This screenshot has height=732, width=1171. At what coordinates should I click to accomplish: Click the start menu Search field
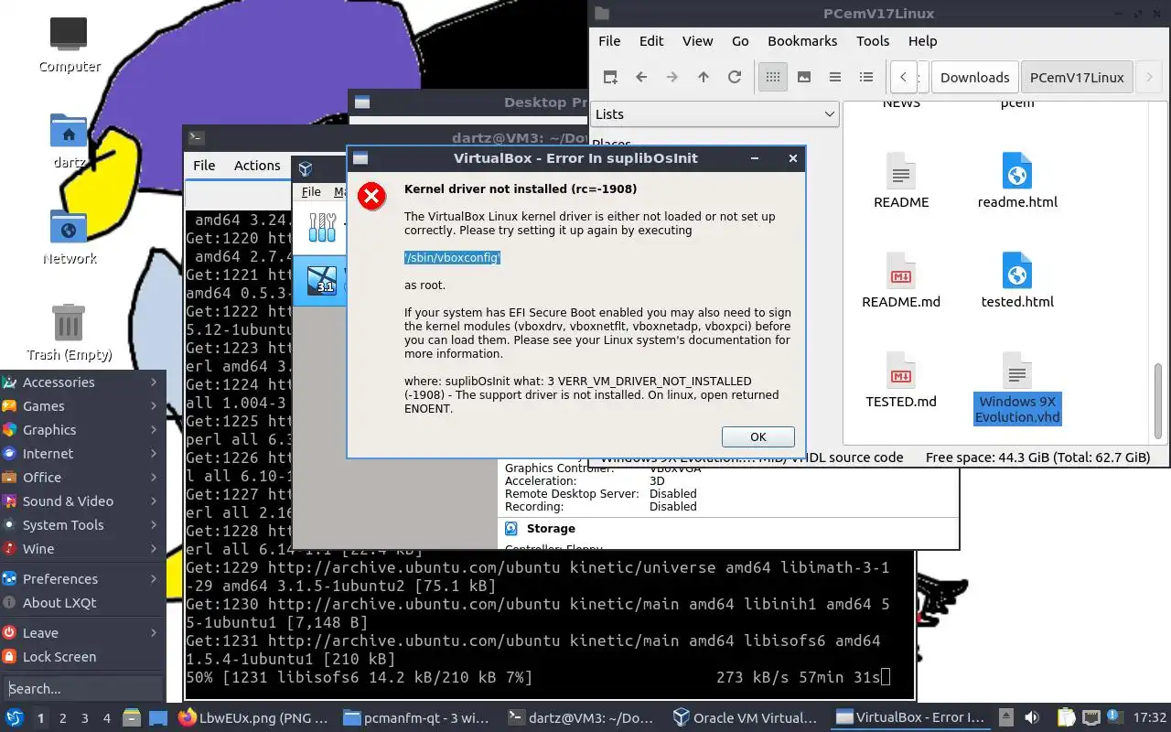(x=82, y=689)
